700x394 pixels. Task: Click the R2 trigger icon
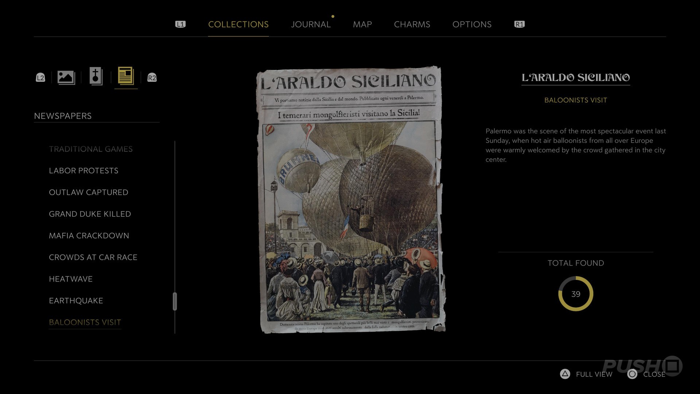click(x=152, y=78)
